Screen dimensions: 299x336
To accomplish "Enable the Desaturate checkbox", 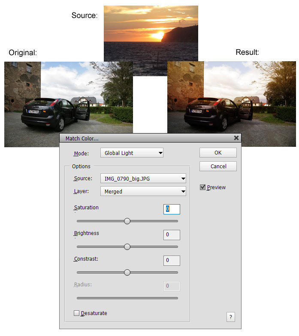I will [x=77, y=313].
